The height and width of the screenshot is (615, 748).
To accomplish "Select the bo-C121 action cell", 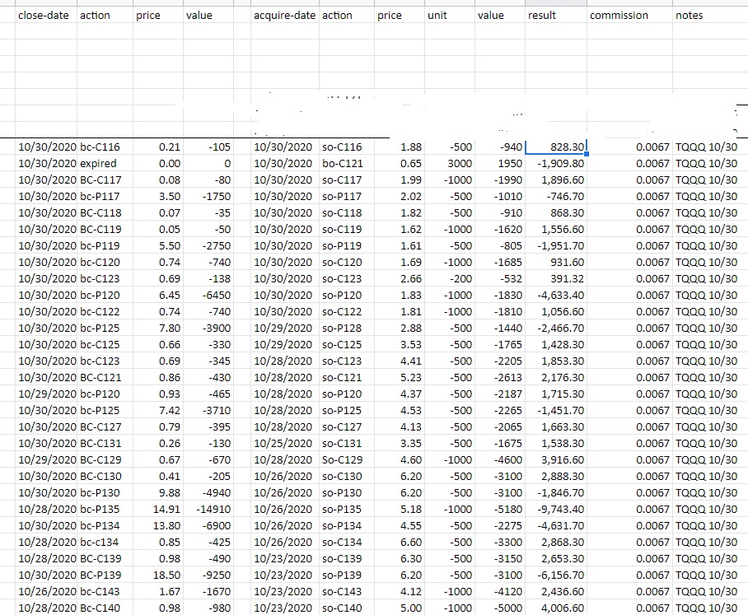I will (342, 164).
